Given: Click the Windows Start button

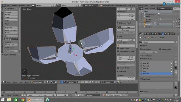Looking at the screenshot, I should pos(3,100).
